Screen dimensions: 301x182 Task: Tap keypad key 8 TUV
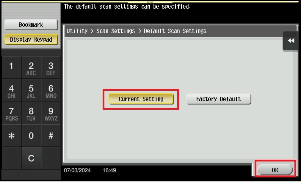click(31, 113)
